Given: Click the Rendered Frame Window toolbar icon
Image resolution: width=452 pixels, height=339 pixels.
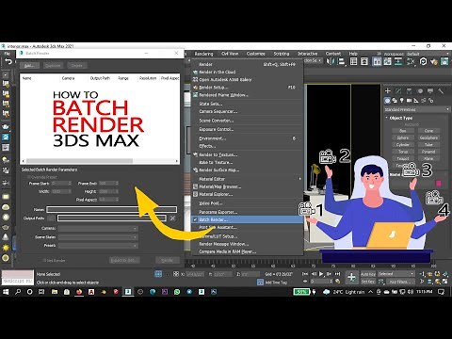Looking at the screenshot, I should pyautogui.click(x=444, y=61).
